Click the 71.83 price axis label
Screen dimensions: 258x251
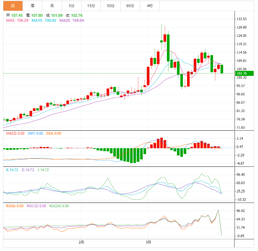(241, 128)
